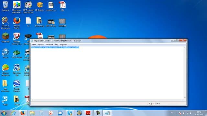Open the Файл menu in Notepad
The image size is (207, 116).
34,44
